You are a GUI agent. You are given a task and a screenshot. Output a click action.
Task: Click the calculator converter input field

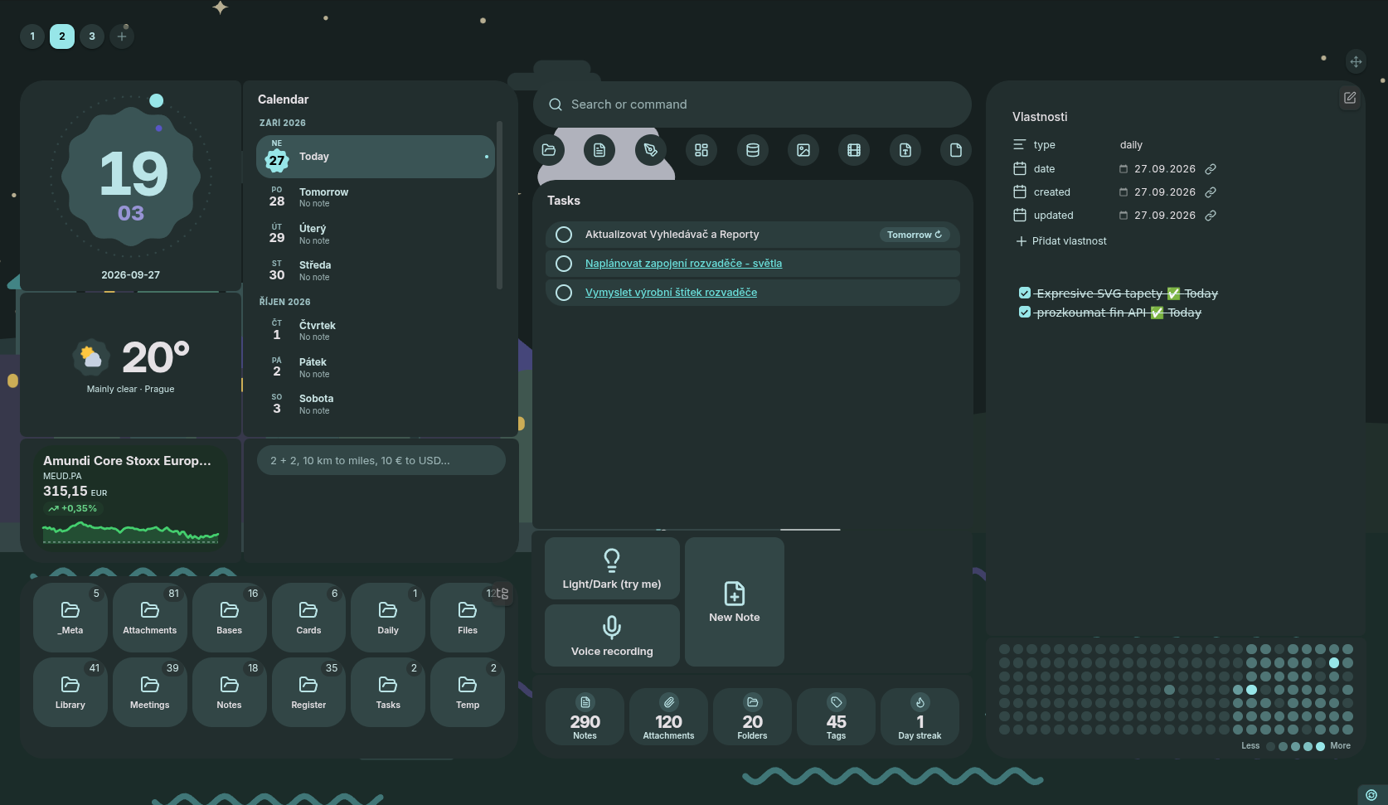tap(381, 461)
